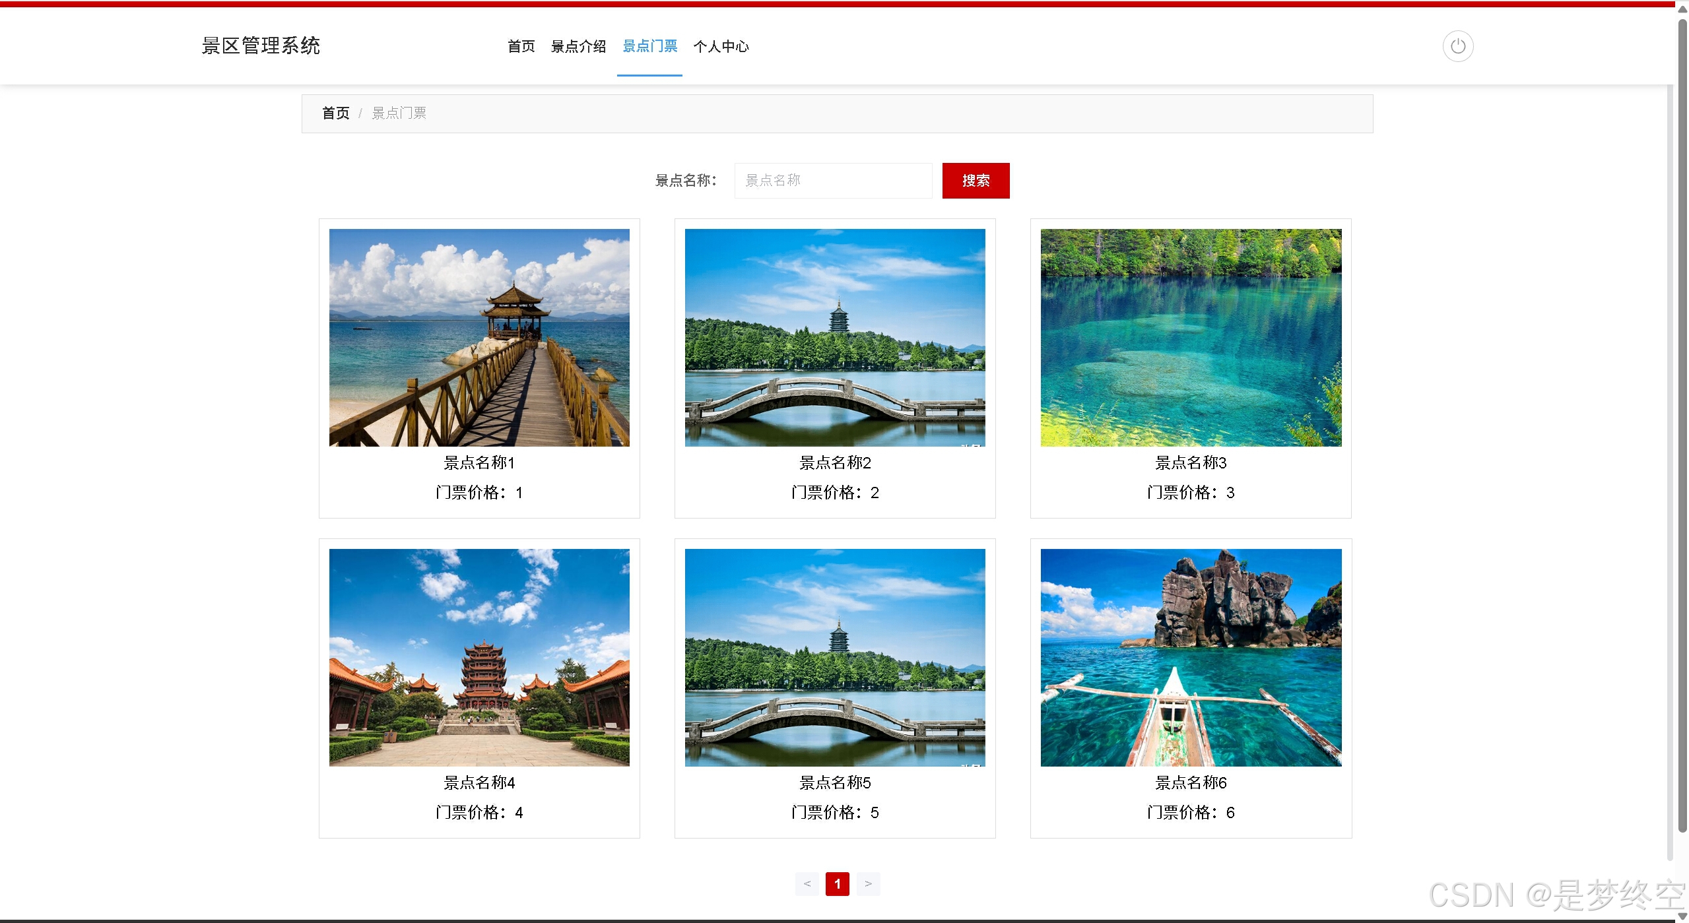Select the 景点门票 navigation tab

point(649,46)
